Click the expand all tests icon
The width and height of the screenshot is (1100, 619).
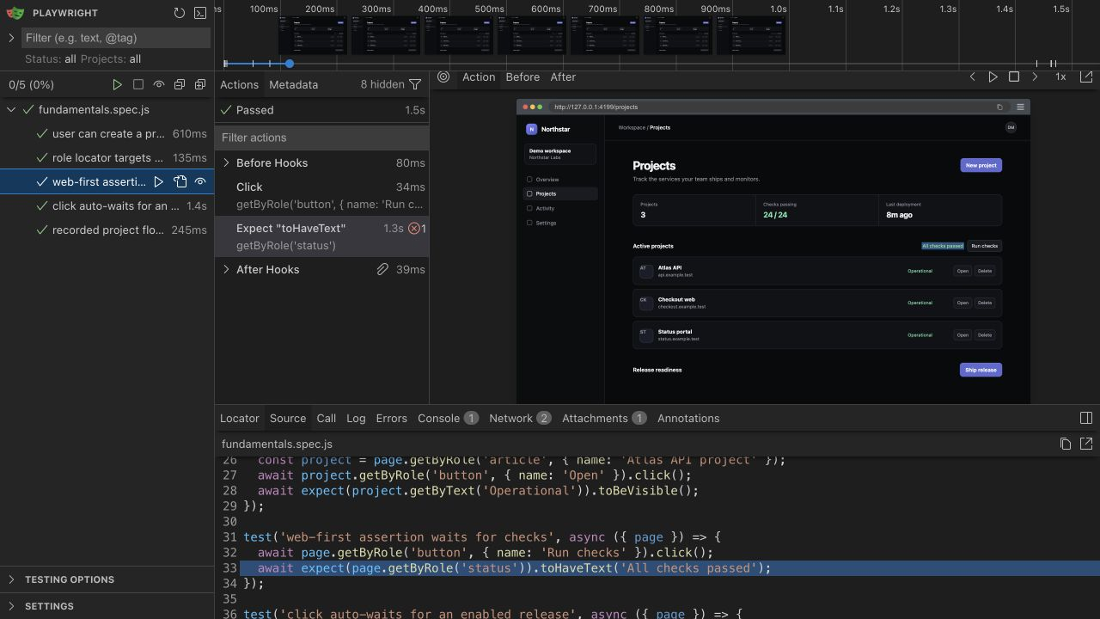pos(200,84)
